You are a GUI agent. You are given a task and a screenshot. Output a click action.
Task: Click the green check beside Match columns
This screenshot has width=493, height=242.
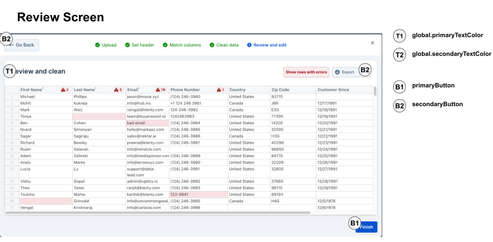(165, 45)
